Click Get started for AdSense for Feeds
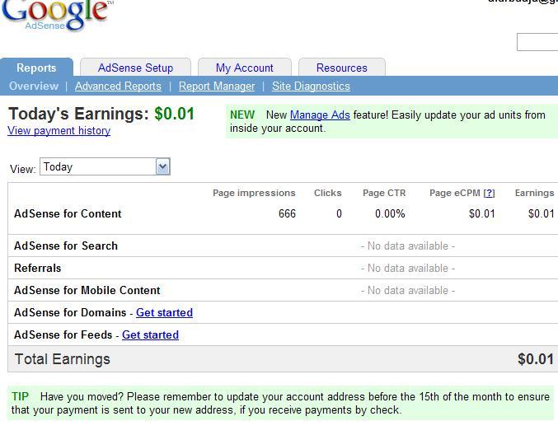 coord(150,334)
